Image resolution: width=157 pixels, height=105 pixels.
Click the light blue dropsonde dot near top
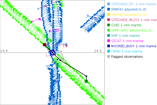pos(38,9)
